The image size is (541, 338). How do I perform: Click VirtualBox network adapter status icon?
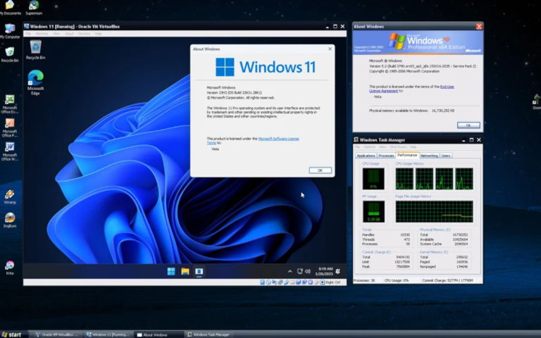click(280, 282)
